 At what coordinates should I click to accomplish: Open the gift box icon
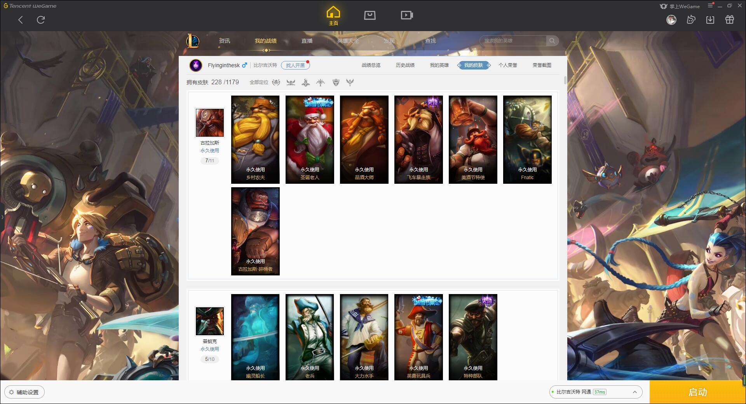click(729, 20)
